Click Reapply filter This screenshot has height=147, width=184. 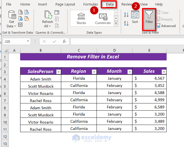click(164, 19)
